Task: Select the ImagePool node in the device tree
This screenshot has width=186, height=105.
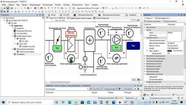Action: tap(20, 28)
